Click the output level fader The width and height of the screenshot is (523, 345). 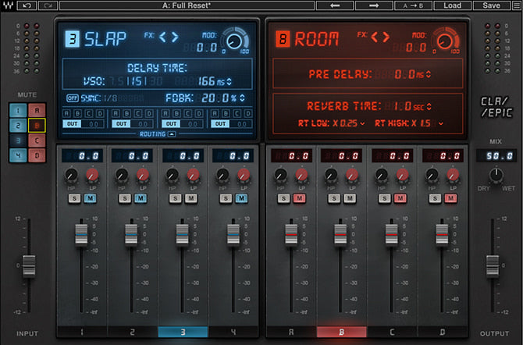point(493,266)
